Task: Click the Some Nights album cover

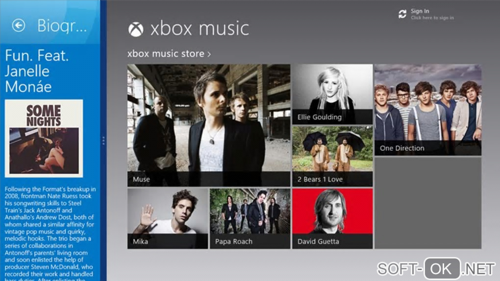Action: [44, 138]
